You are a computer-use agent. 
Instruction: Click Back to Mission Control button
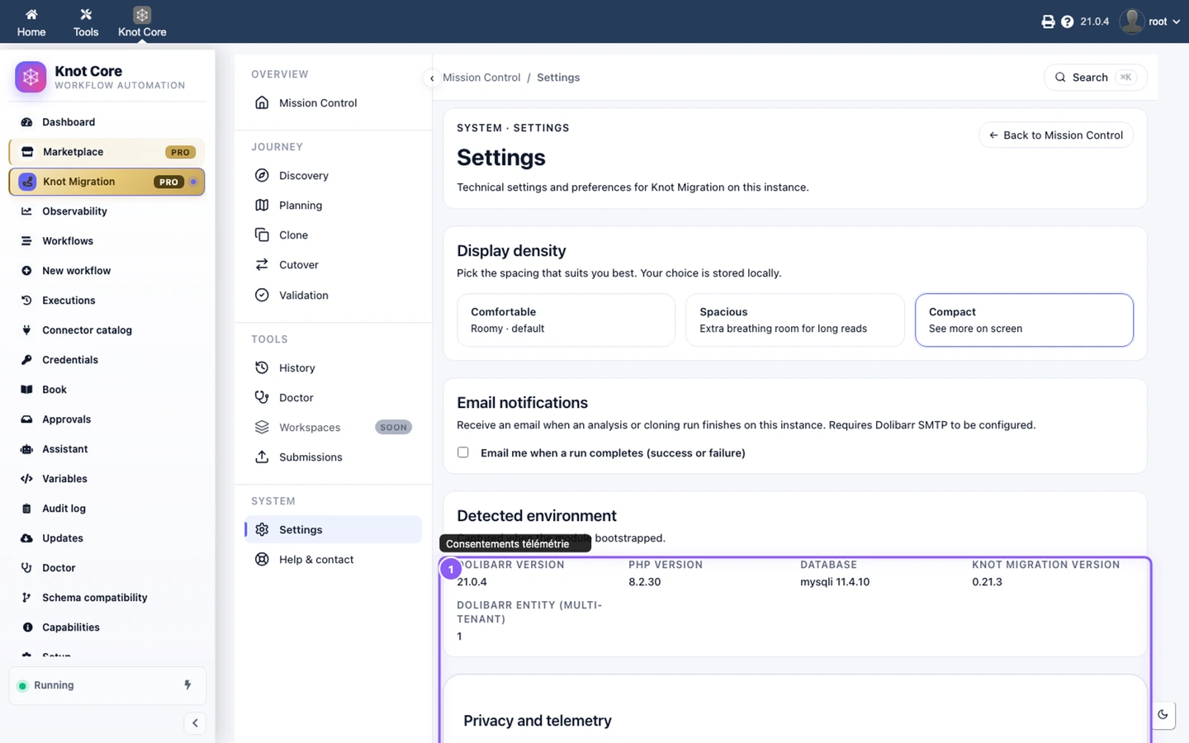tap(1056, 135)
